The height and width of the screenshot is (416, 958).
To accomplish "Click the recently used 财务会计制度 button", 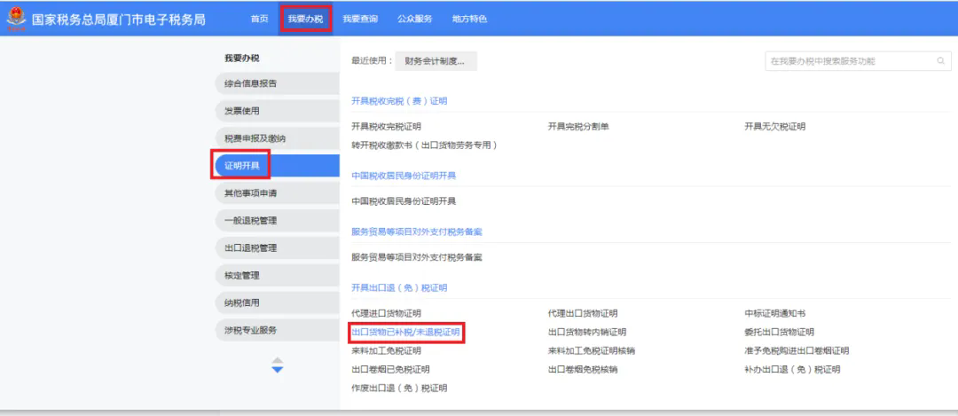I will [x=436, y=61].
